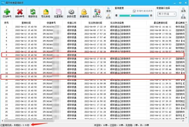Viewport: 189px width, 127px height.
Task: Click 2022-04-09 17:50:04 last update in row 3
Action: (160, 34)
